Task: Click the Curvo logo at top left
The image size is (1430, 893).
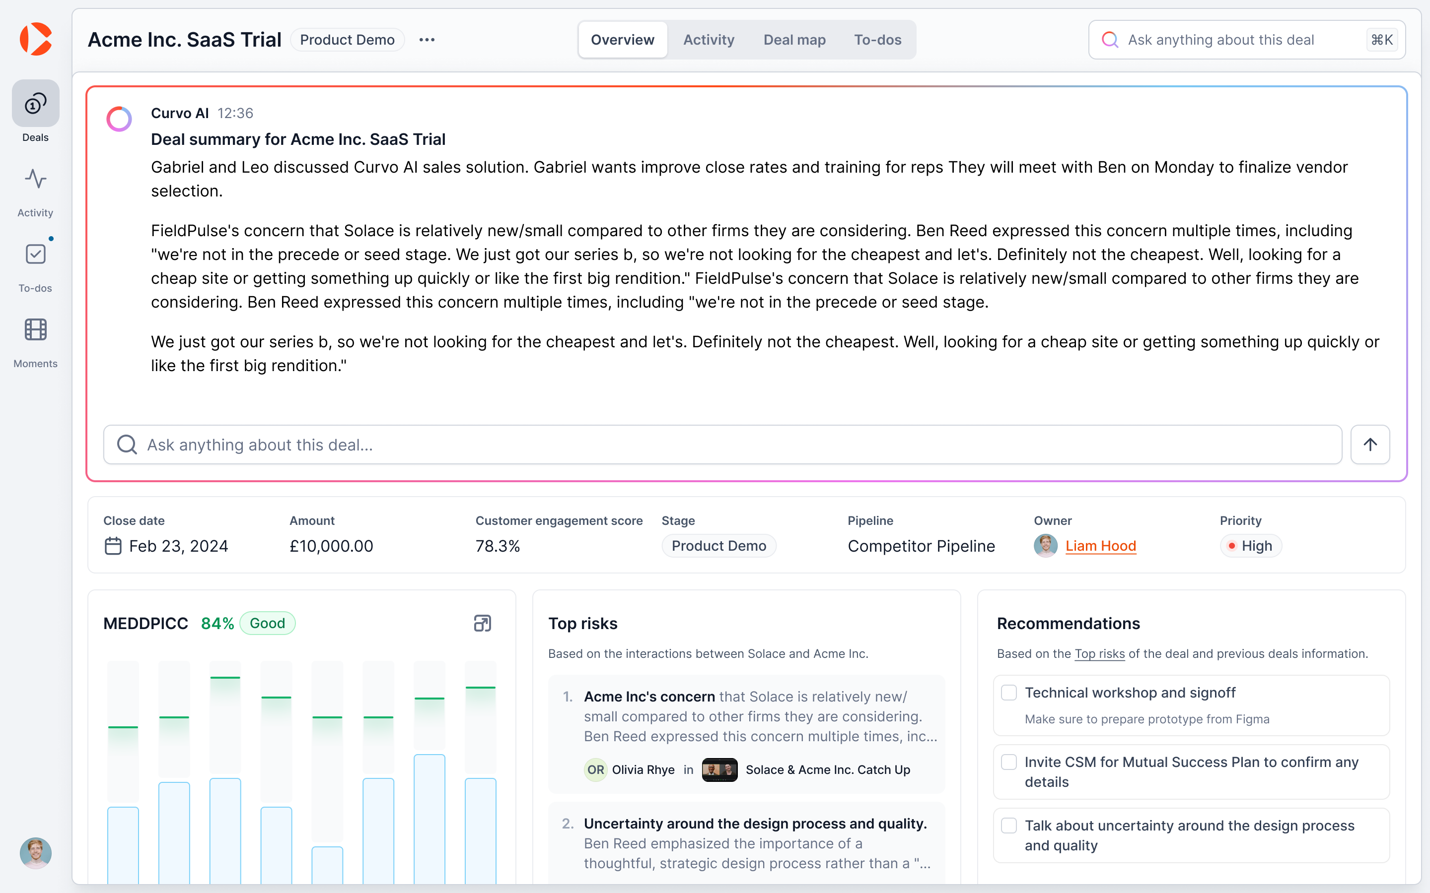Action: point(35,39)
